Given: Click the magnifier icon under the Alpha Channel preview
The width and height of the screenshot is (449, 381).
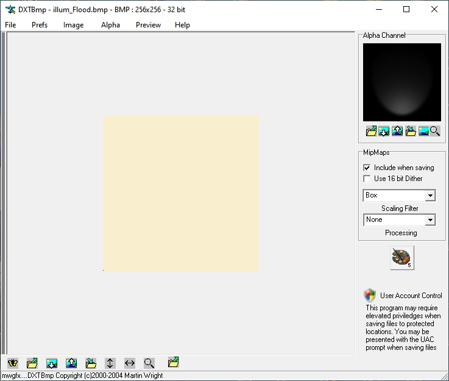Looking at the screenshot, I should (434, 131).
